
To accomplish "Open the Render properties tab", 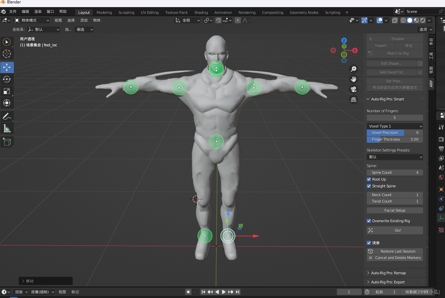I will coord(441,139).
